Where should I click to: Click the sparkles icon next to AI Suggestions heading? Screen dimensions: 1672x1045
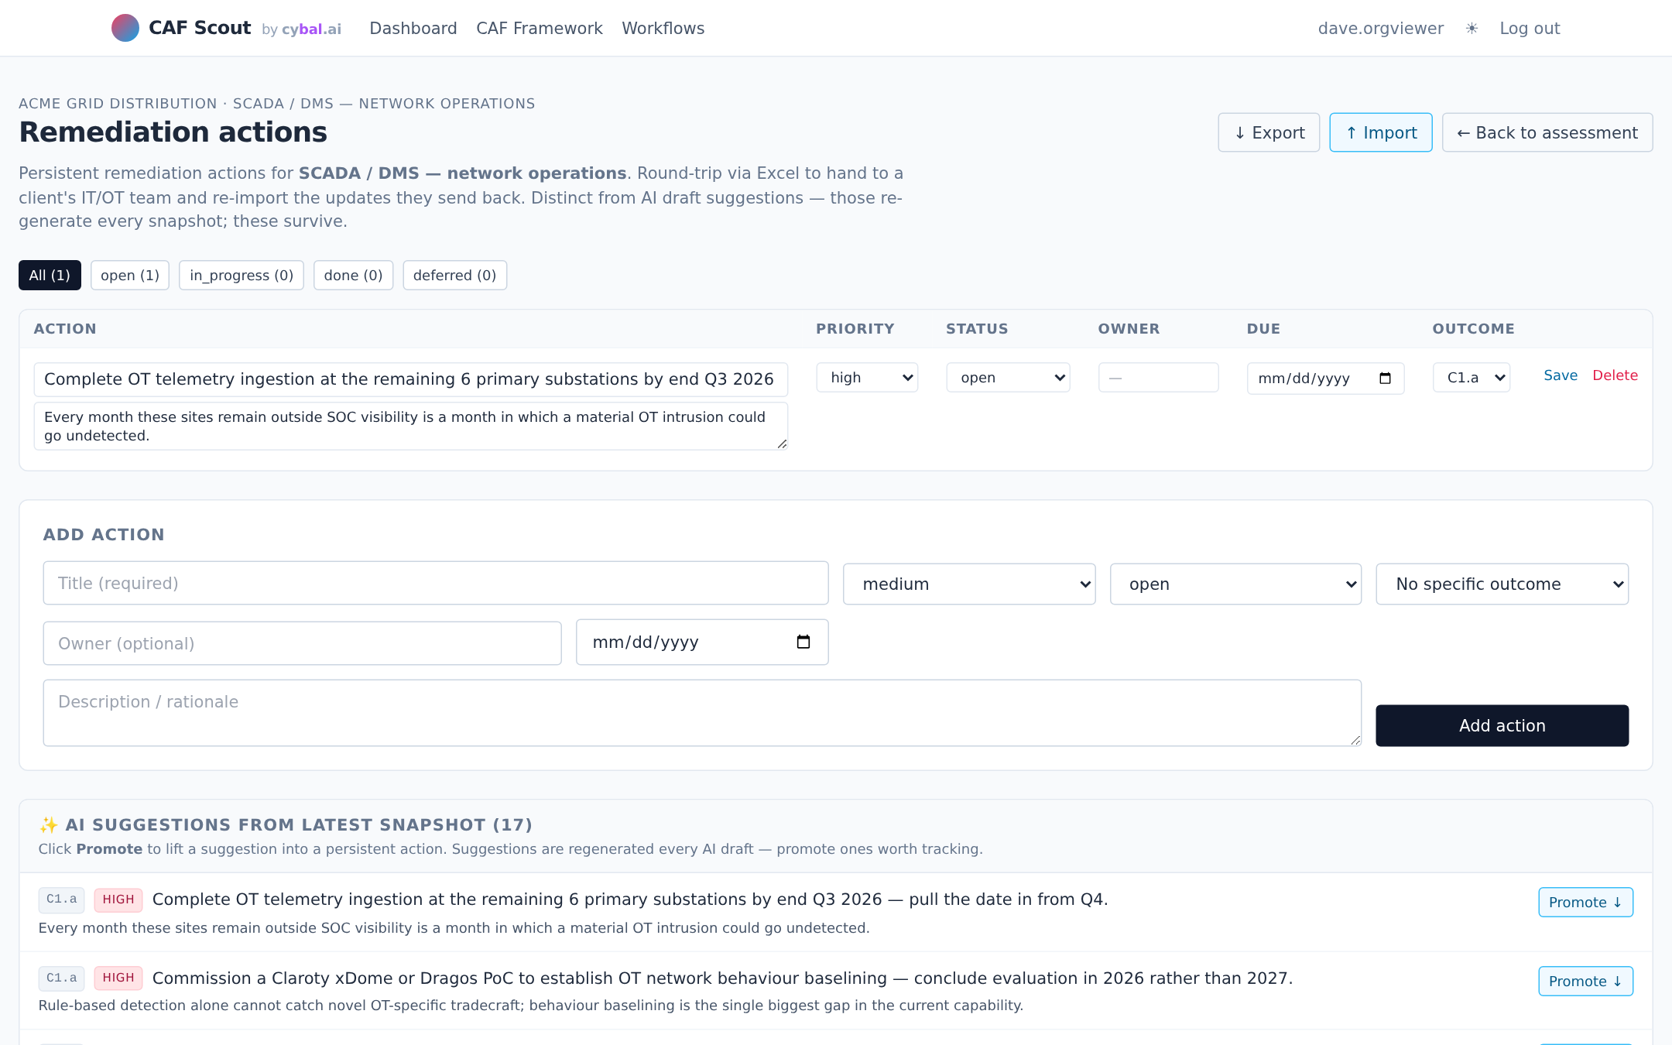coord(48,824)
